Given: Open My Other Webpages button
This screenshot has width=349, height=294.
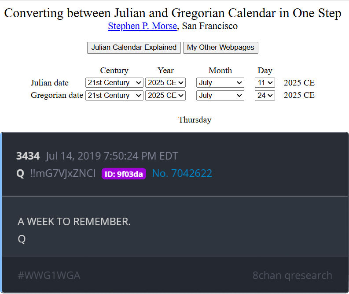Looking at the screenshot, I should pyautogui.click(x=220, y=48).
